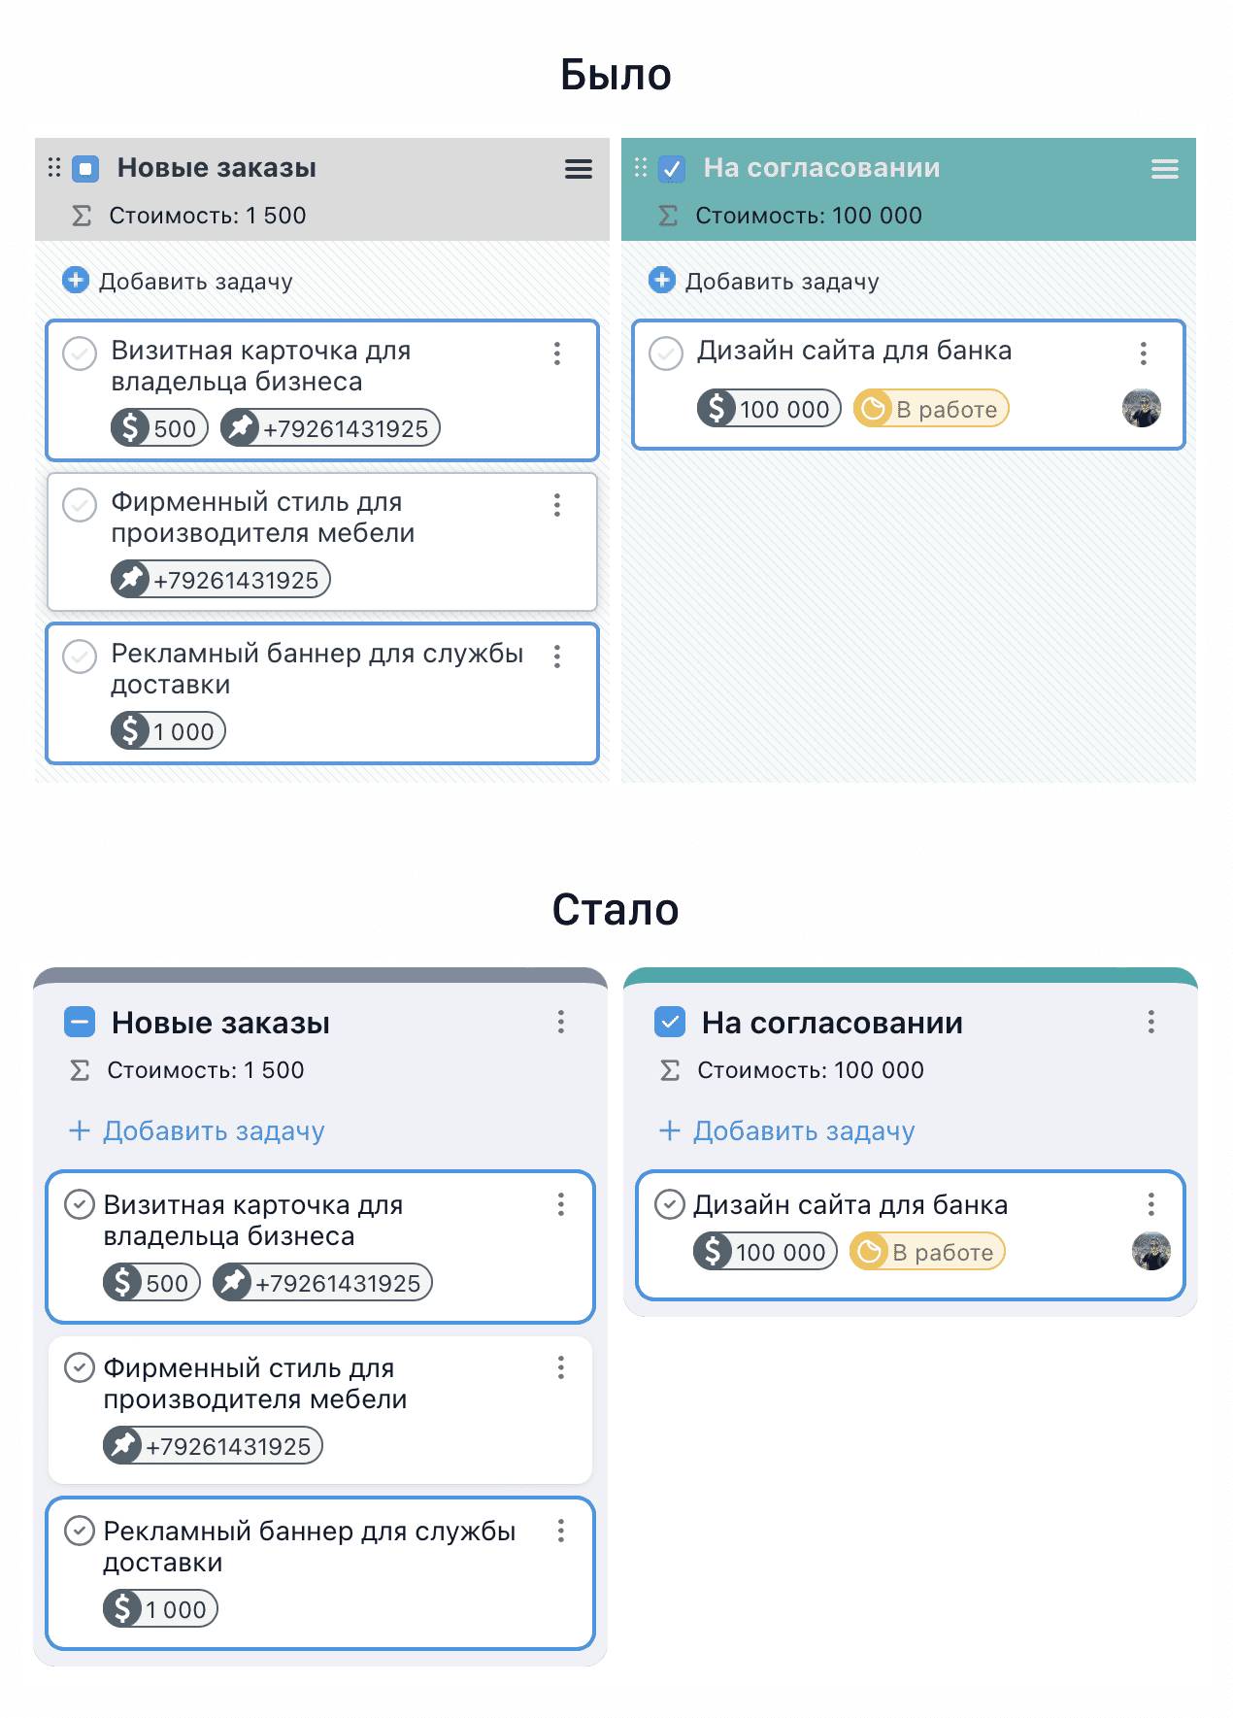Open three-dot menu on Дизайн сайта card in Стало
1233x1718 pixels.
[x=1151, y=1205]
